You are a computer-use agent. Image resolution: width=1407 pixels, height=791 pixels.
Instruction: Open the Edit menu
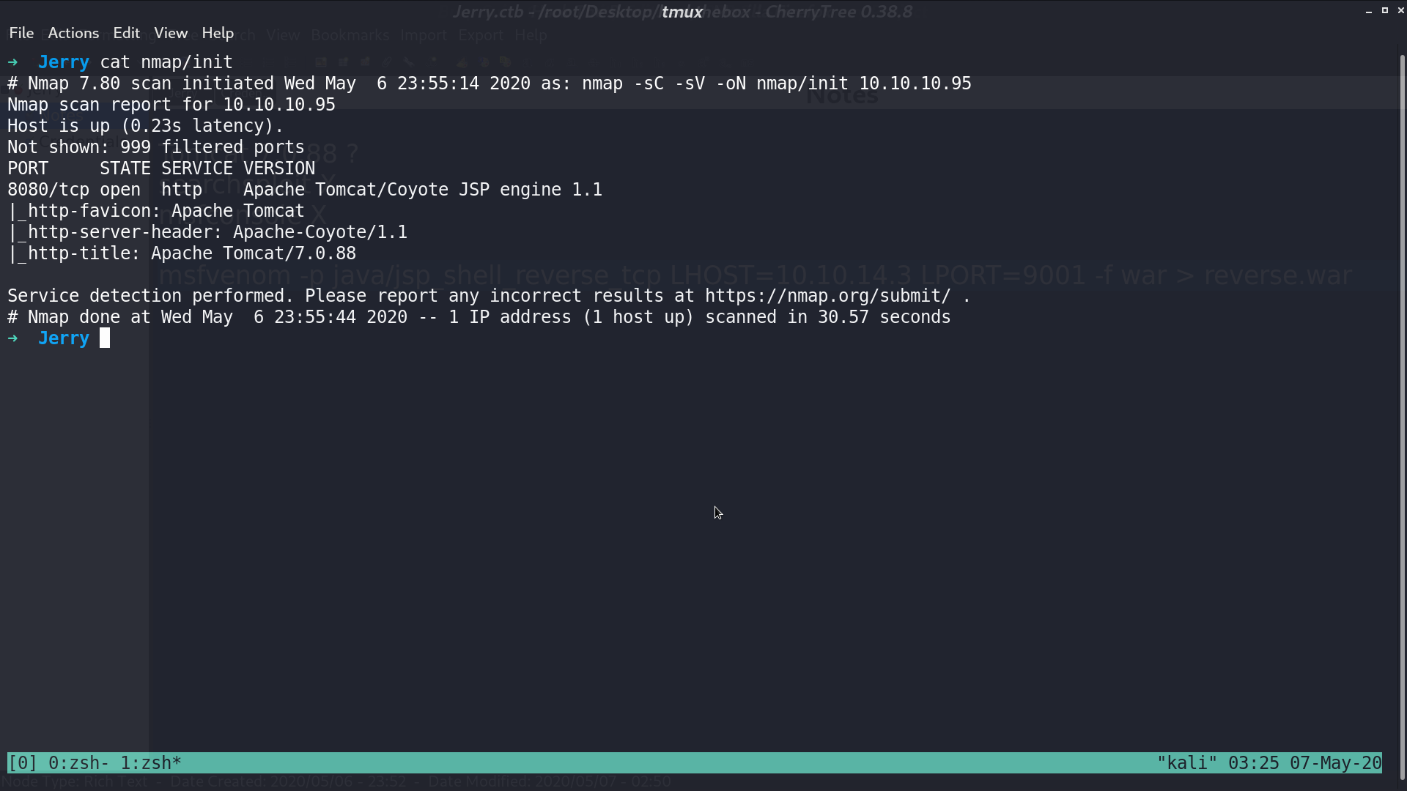(x=126, y=33)
